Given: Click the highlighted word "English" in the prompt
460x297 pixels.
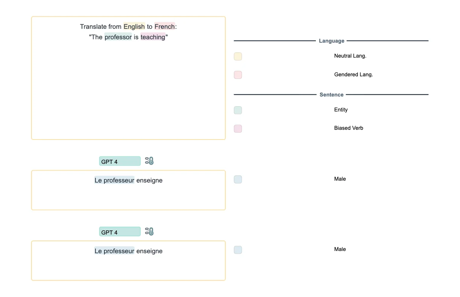Looking at the screenshot, I should pos(134,27).
